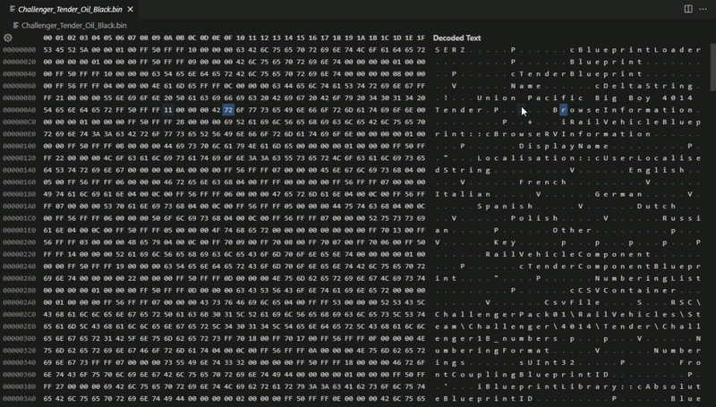Click row offset 00000040
The height and width of the screenshot is (407, 716).
tap(19, 74)
